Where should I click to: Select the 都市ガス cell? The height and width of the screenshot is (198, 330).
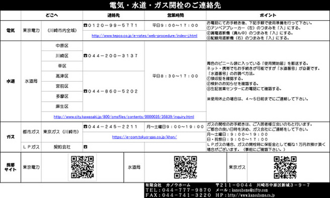(31, 132)
